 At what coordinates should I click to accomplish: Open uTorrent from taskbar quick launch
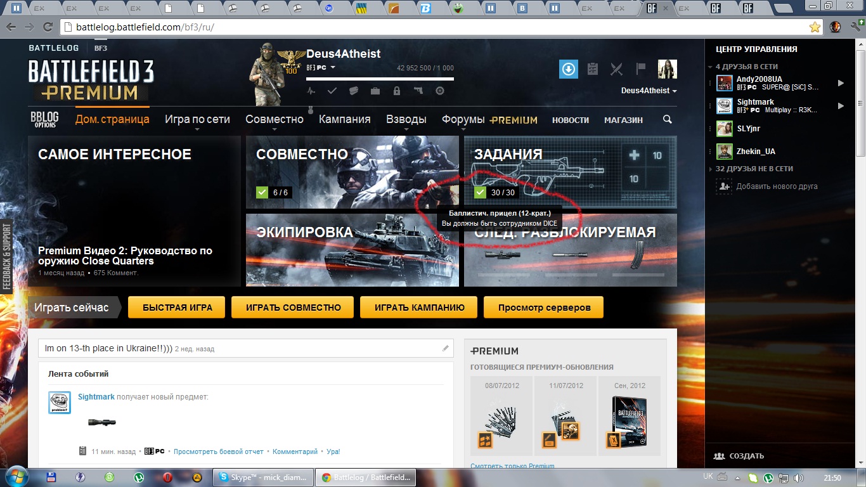[139, 477]
